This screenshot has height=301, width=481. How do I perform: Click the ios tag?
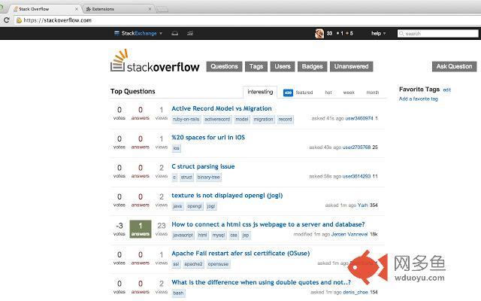tap(176, 148)
